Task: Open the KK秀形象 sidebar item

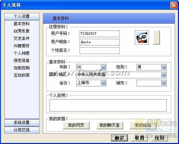Action: click(x=21, y=31)
